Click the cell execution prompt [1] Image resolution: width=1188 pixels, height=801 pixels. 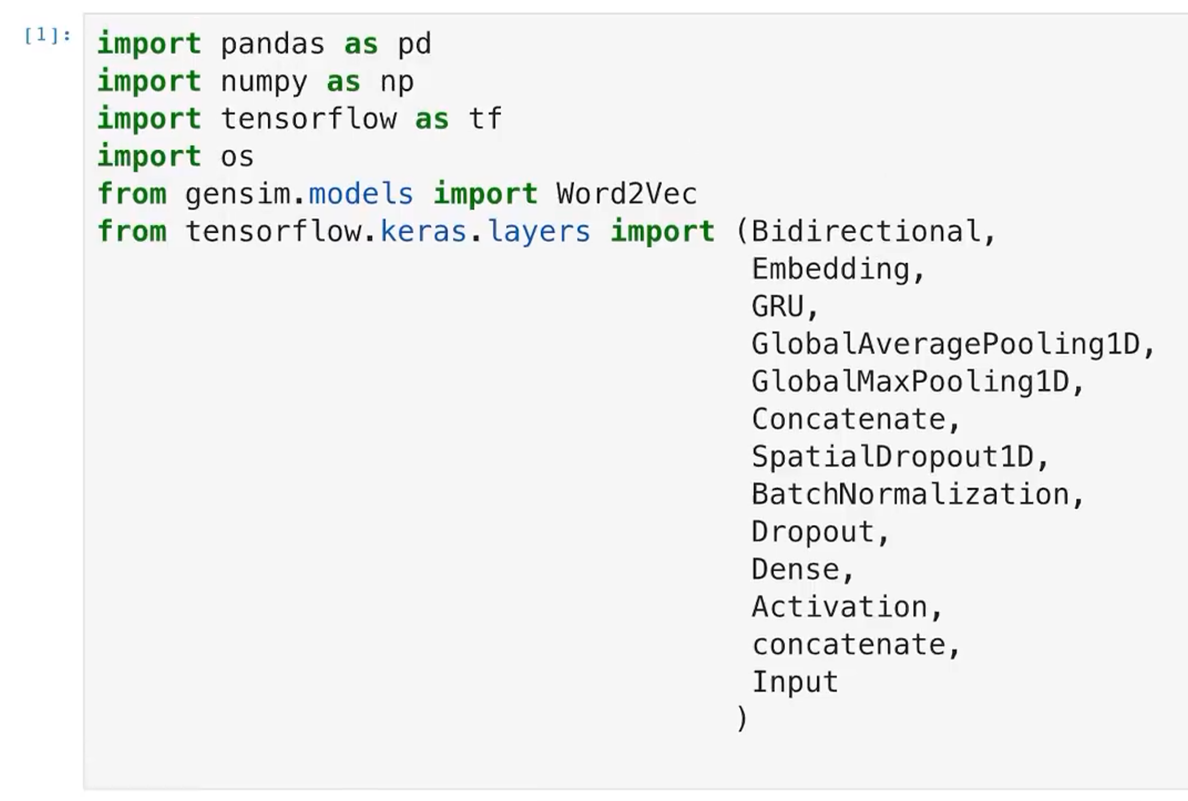point(47,36)
